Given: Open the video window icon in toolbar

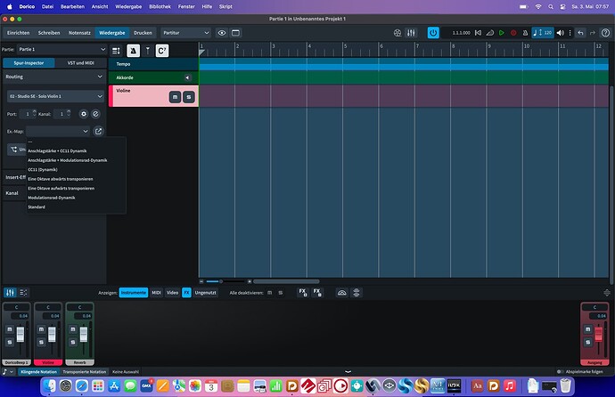Looking at the screenshot, I should click(398, 33).
